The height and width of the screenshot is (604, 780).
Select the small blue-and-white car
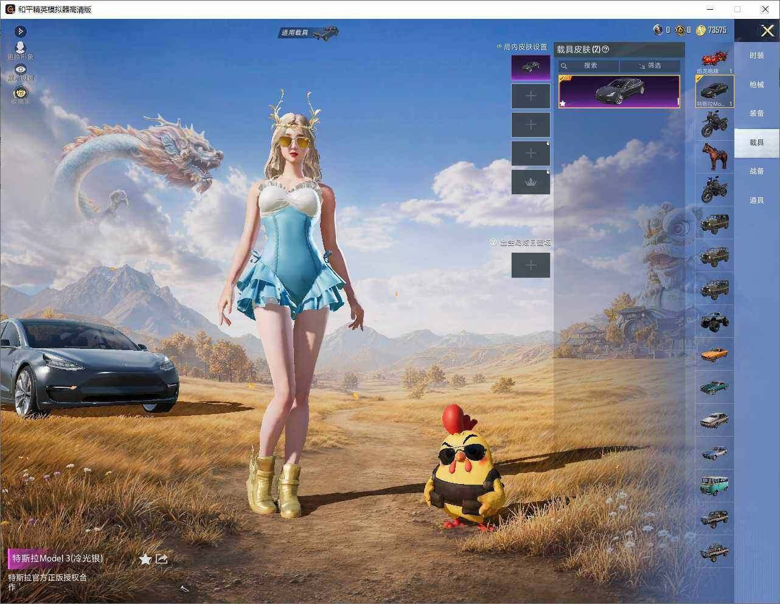715,453
